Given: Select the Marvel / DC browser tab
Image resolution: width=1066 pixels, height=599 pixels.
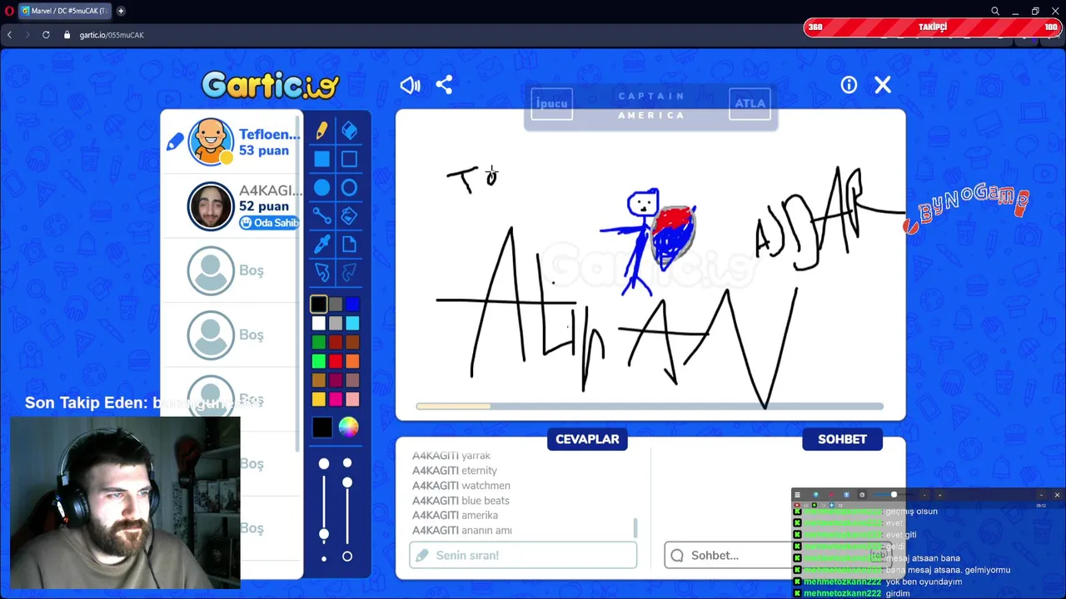Looking at the screenshot, I should pyautogui.click(x=64, y=11).
